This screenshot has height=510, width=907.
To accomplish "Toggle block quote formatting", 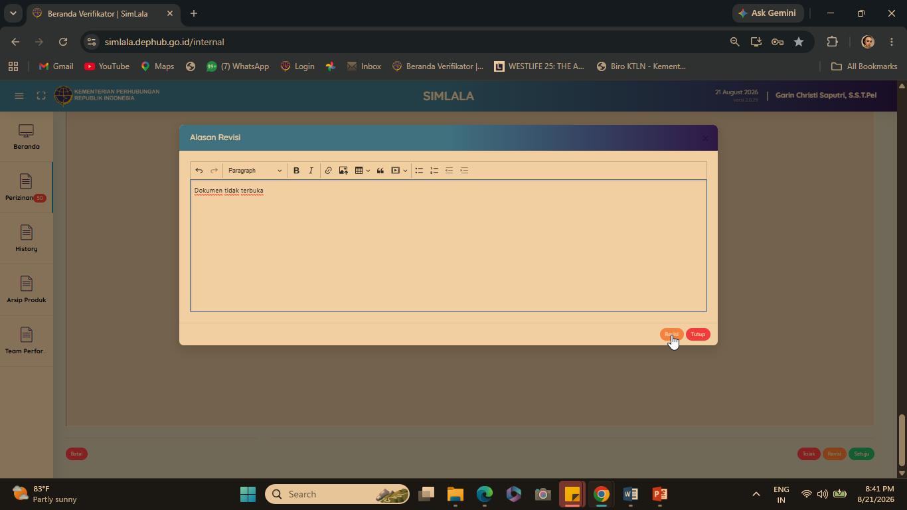I will click(380, 171).
